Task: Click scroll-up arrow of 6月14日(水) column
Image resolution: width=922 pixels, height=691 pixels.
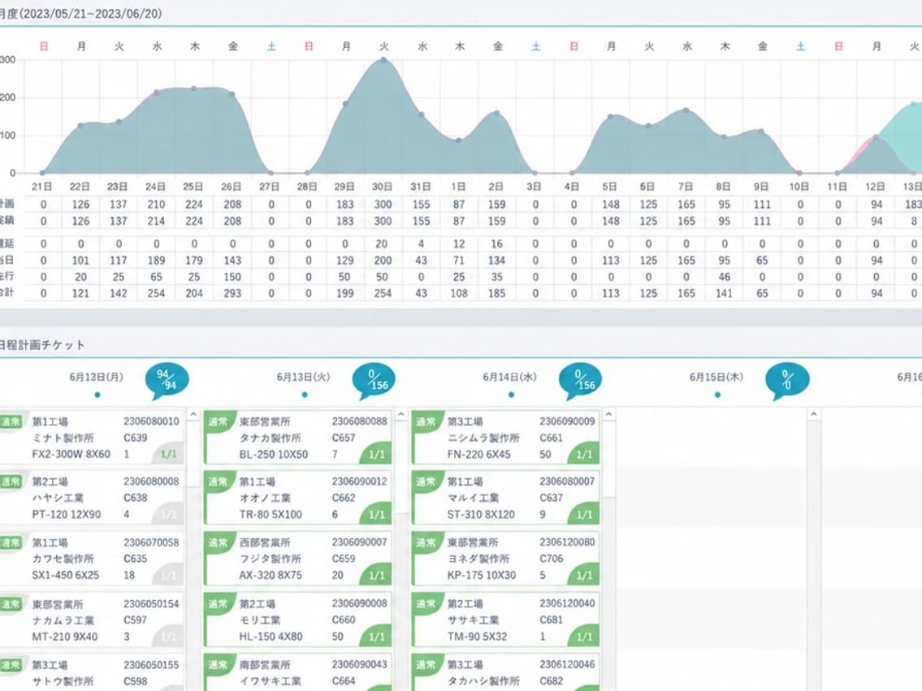Action: click(x=609, y=415)
